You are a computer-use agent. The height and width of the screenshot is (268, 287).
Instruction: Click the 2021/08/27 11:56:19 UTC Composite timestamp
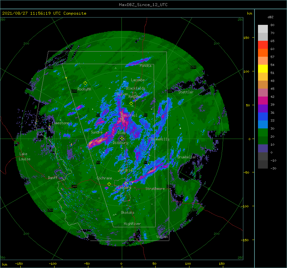click(44, 13)
